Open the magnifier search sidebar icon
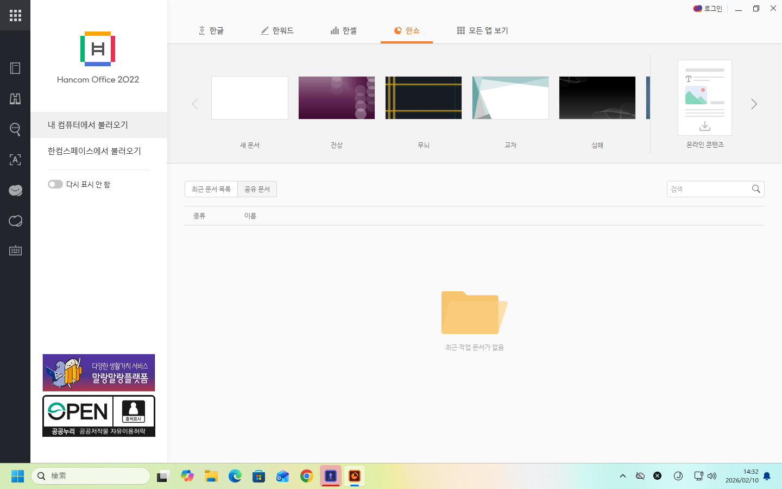The width and height of the screenshot is (782, 489). 15,129
